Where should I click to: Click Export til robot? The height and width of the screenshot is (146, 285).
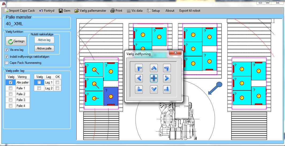190,11
